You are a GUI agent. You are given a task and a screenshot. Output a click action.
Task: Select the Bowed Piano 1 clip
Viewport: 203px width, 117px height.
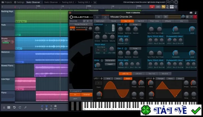51,70
